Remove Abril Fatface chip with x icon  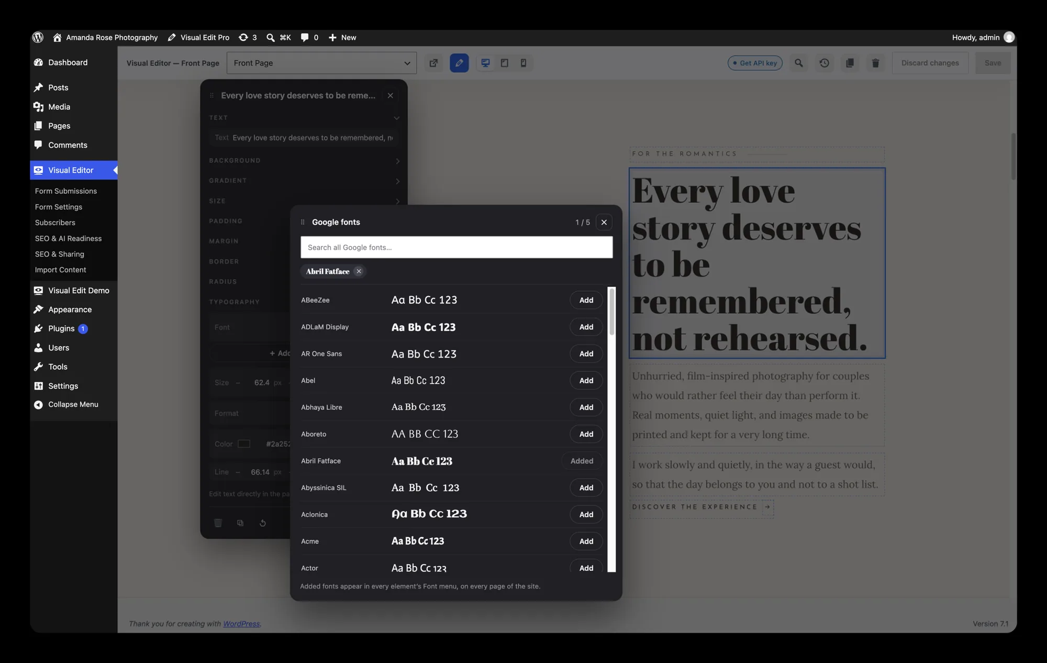(x=359, y=271)
